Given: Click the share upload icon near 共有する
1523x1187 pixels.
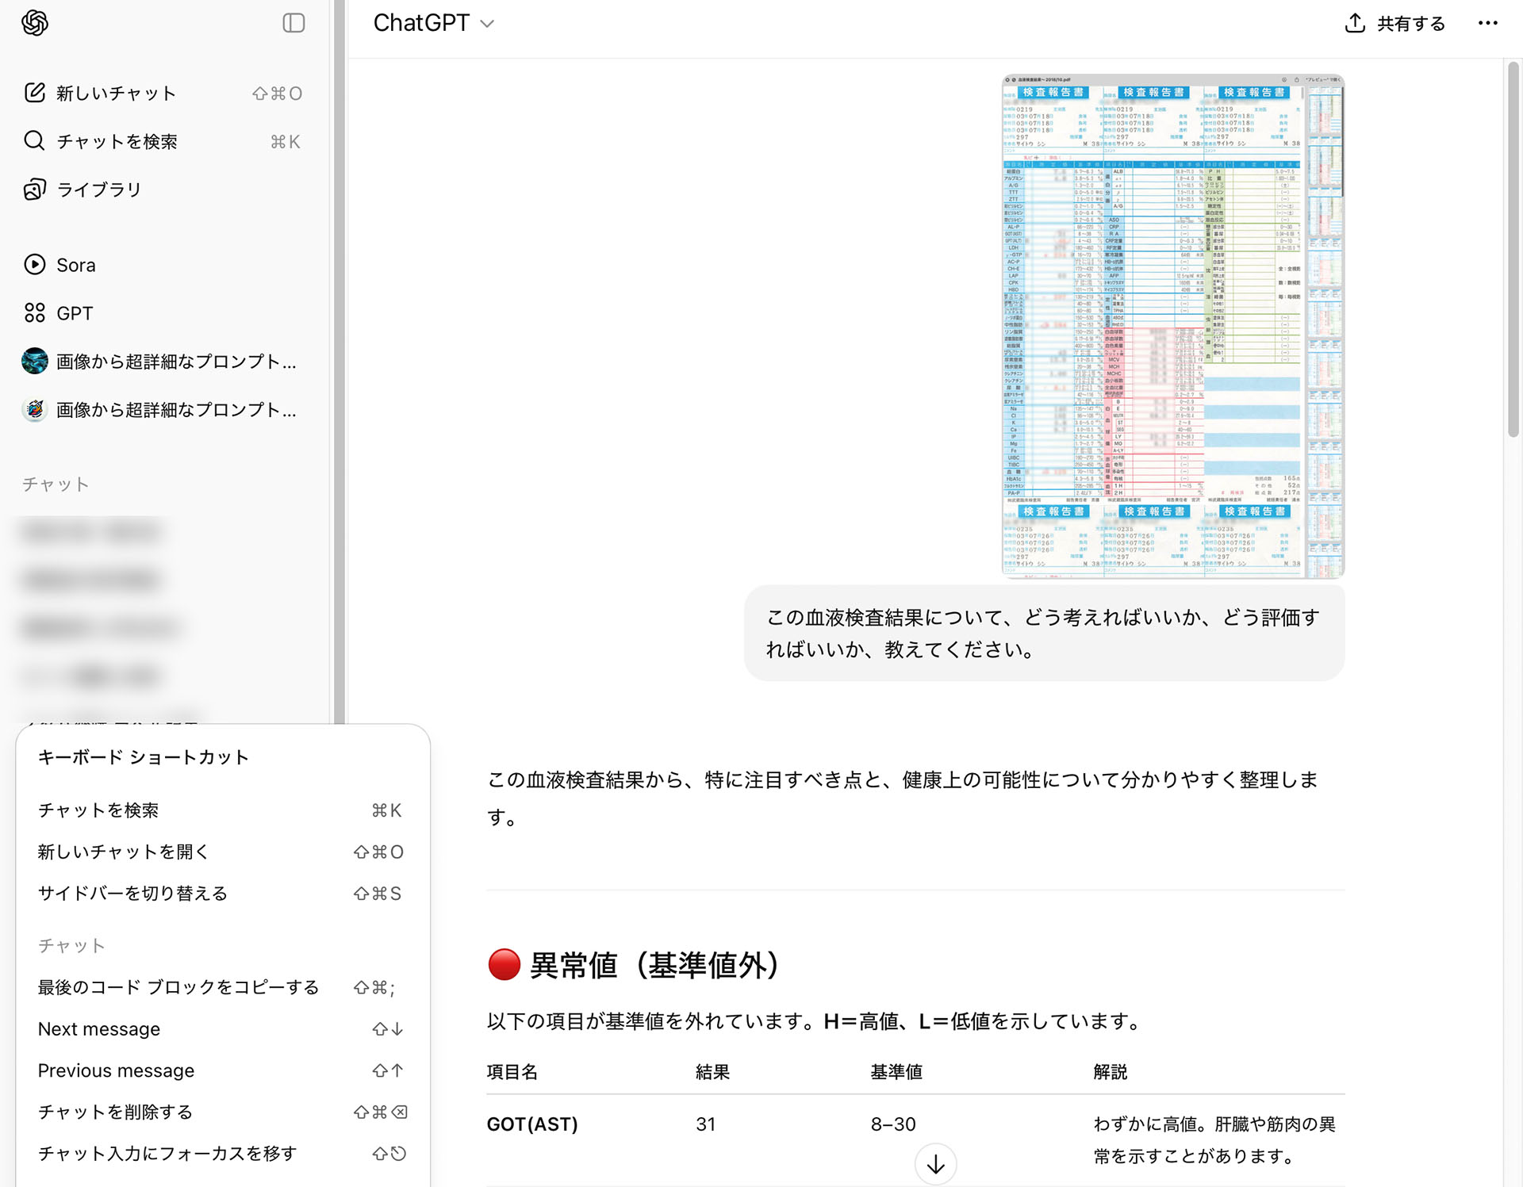Looking at the screenshot, I should coord(1354,22).
